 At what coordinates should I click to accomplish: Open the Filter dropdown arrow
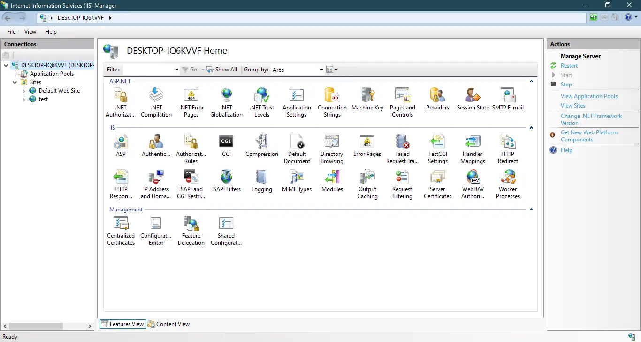coord(176,70)
